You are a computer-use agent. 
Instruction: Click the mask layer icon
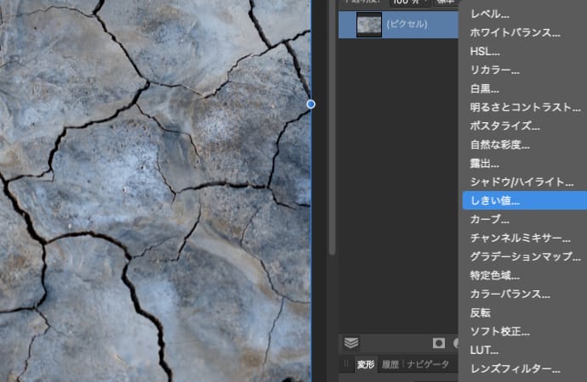click(x=439, y=343)
